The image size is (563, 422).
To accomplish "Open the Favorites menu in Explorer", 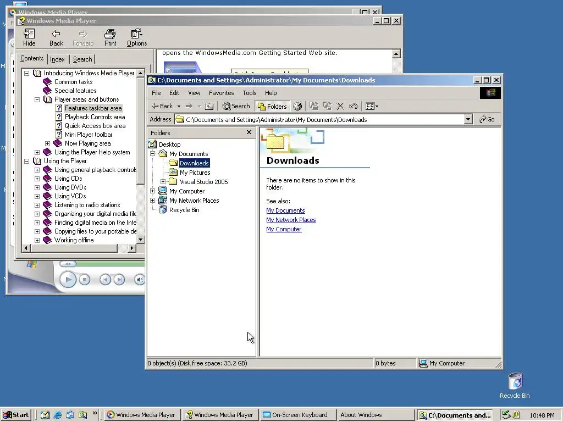I will pos(221,93).
